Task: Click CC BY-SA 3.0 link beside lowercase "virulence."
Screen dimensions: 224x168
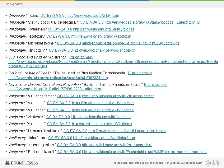Action: 58,117
